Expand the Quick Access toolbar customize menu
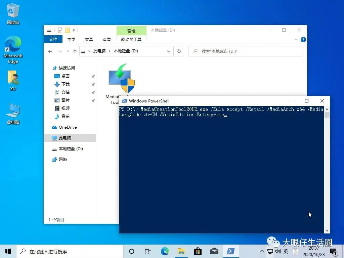 74,30
